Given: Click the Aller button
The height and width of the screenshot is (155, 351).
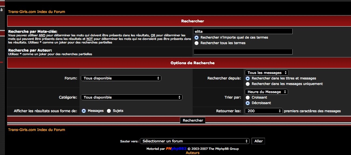Looking at the screenshot, I should coord(258,141).
